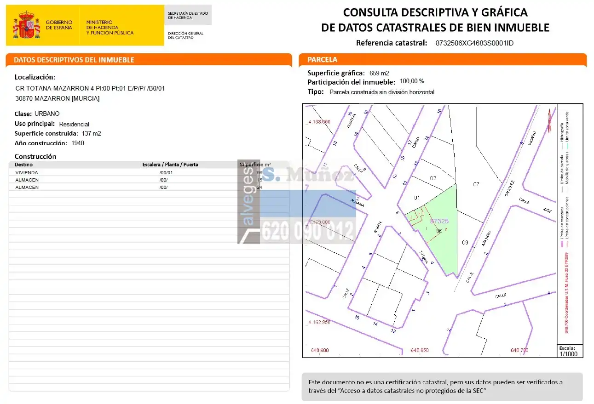The height and width of the screenshot is (404, 594).
Task: Click the disclaimer note about certificación catastral
Action: click(x=442, y=387)
